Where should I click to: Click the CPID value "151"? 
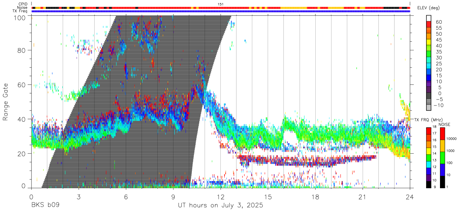221,4
